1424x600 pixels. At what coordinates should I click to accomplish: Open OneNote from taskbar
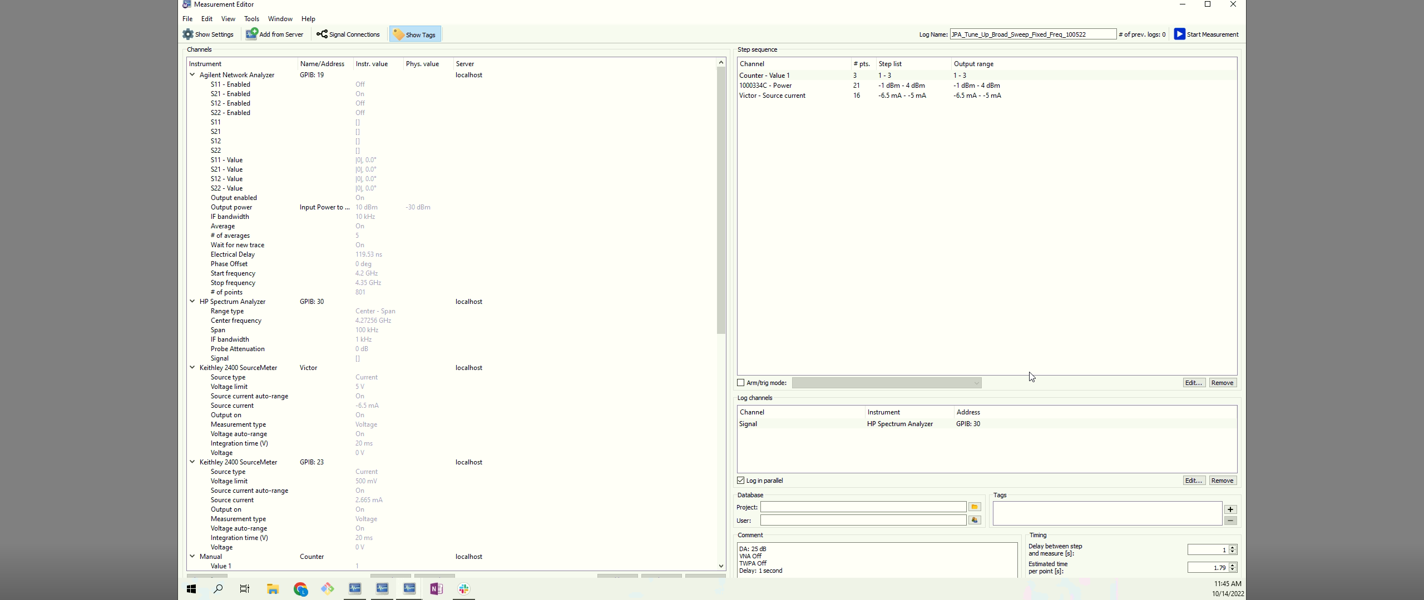tap(437, 589)
